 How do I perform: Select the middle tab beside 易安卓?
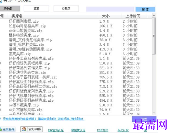click(x=36, y=9)
